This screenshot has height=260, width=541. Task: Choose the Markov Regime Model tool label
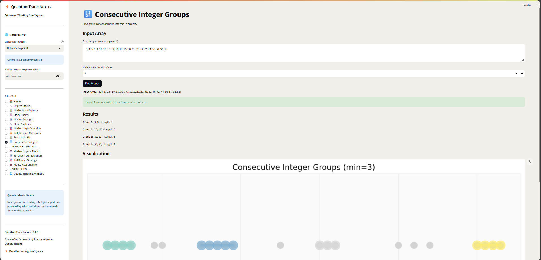point(26,151)
